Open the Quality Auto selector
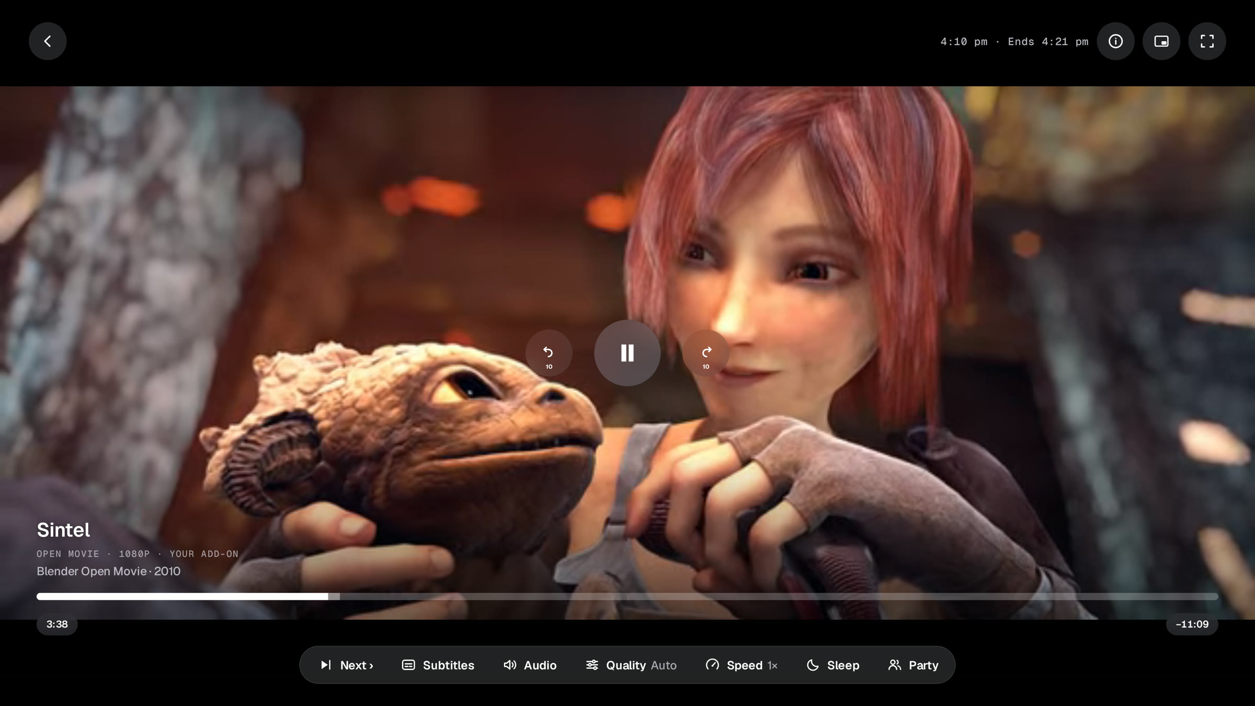Image resolution: width=1255 pixels, height=706 pixels. 631,665
